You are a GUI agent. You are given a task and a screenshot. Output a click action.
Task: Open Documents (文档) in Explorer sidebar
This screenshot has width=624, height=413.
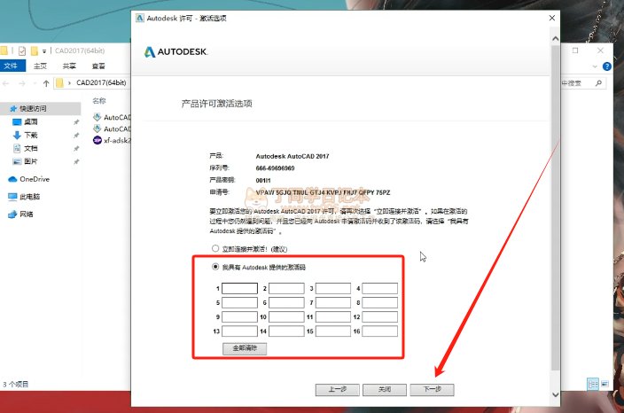31,148
